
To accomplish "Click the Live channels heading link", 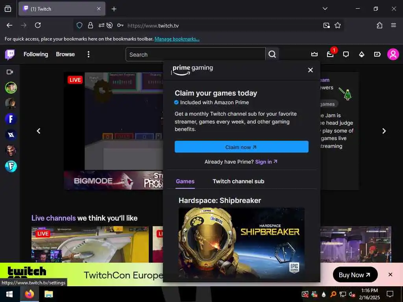I will click(x=54, y=218).
